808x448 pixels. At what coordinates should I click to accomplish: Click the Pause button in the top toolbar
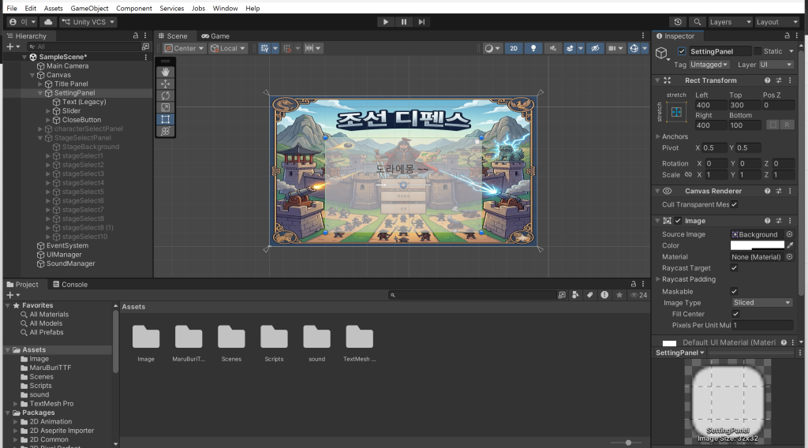pos(404,22)
